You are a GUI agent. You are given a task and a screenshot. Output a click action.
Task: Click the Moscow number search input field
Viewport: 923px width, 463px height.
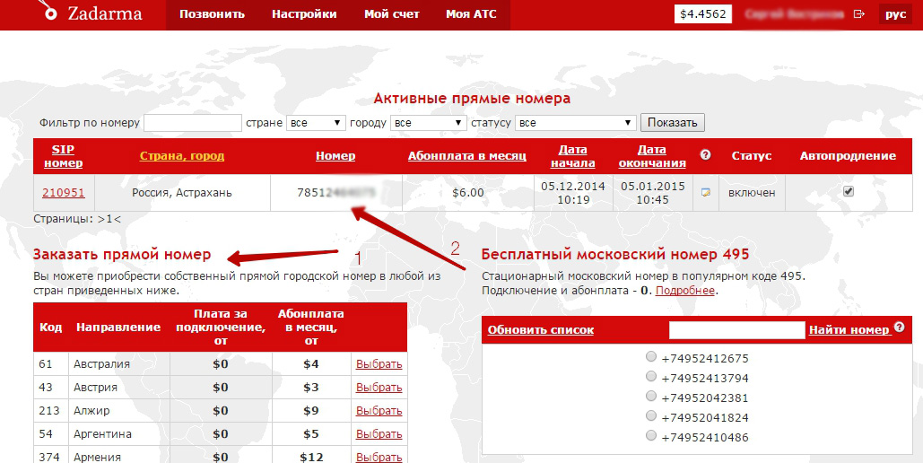[736, 330]
